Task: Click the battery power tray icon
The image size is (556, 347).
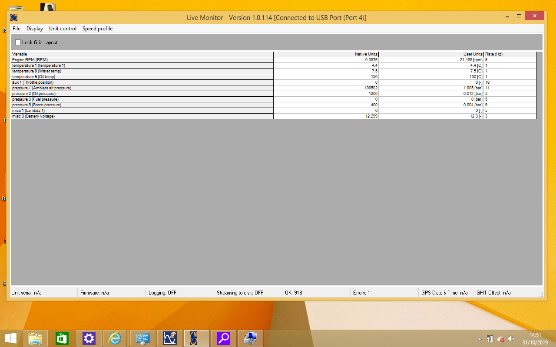Action: (490, 339)
